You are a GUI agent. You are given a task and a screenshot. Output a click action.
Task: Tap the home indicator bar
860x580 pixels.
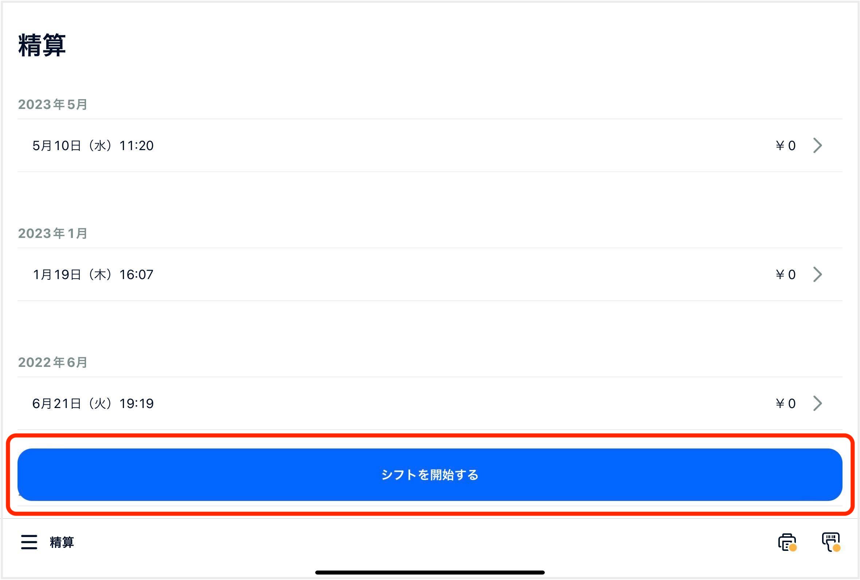(430, 572)
